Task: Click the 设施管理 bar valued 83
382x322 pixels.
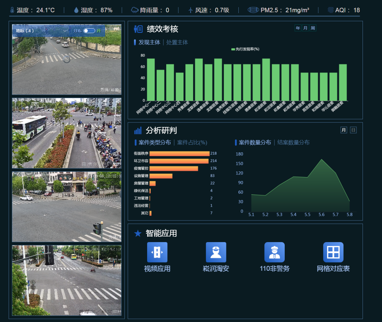Action: (x=161, y=176)
